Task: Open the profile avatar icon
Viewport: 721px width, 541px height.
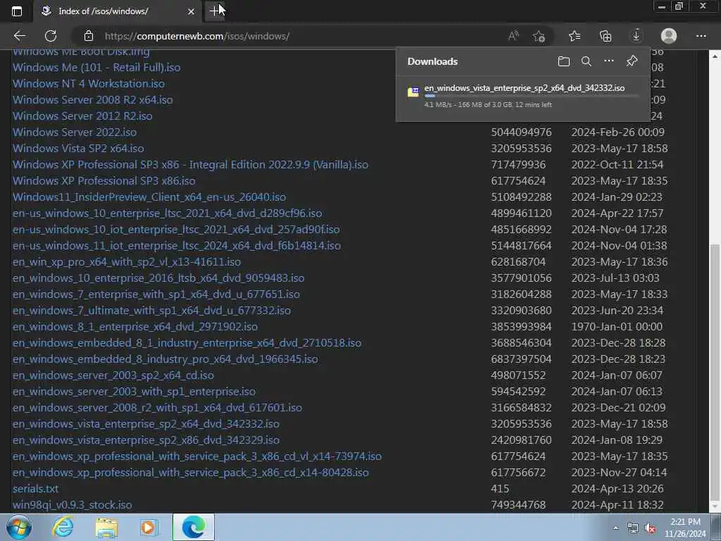Action: (669, 36)
